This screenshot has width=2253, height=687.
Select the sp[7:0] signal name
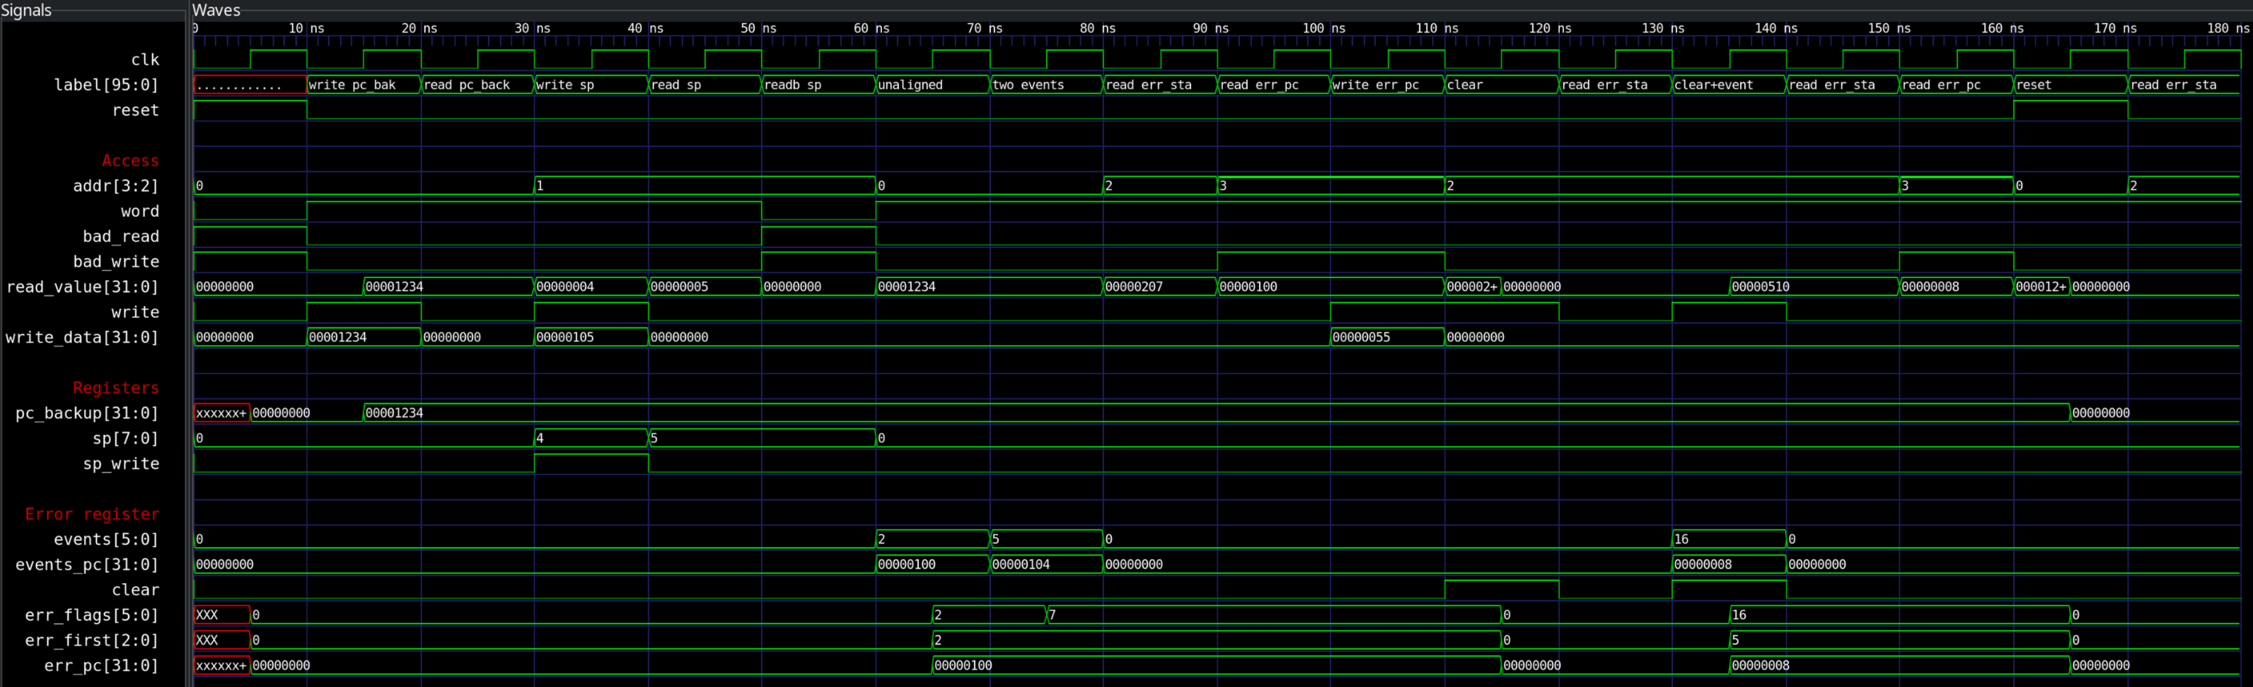pyautogui.click(x=125, y=438)
